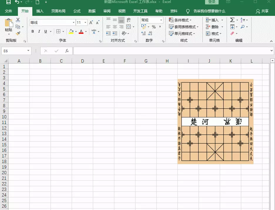Viewport: 275px width, 210px height.
Task: Open Conditional Formatting (条件格式)
Action: click(180, 20)
